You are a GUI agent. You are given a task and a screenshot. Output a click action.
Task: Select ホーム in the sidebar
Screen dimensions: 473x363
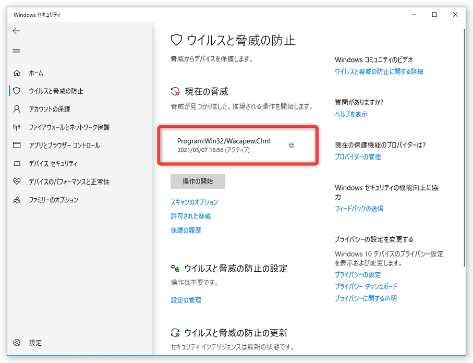coord(36,72)
